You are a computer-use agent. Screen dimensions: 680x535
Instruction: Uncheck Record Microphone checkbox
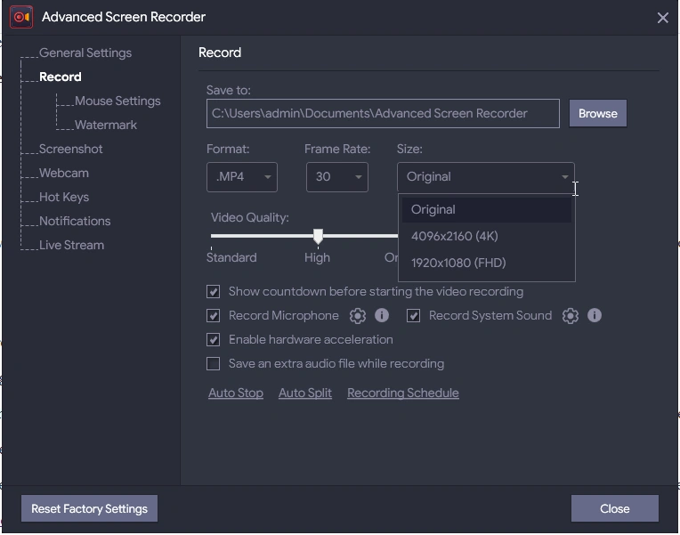click(x=213, y=315)
